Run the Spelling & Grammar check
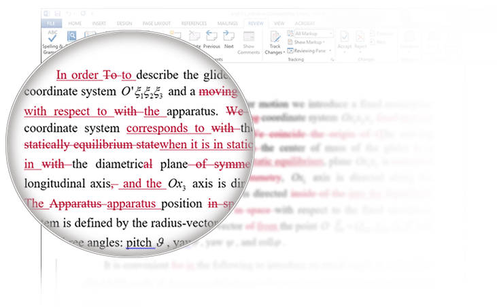Image resolution: width=497 pixels, height=307 pixels. tap(52, 42)
